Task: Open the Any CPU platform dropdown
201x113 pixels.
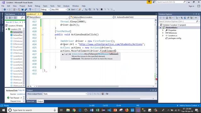Action: tap(59, 9)
